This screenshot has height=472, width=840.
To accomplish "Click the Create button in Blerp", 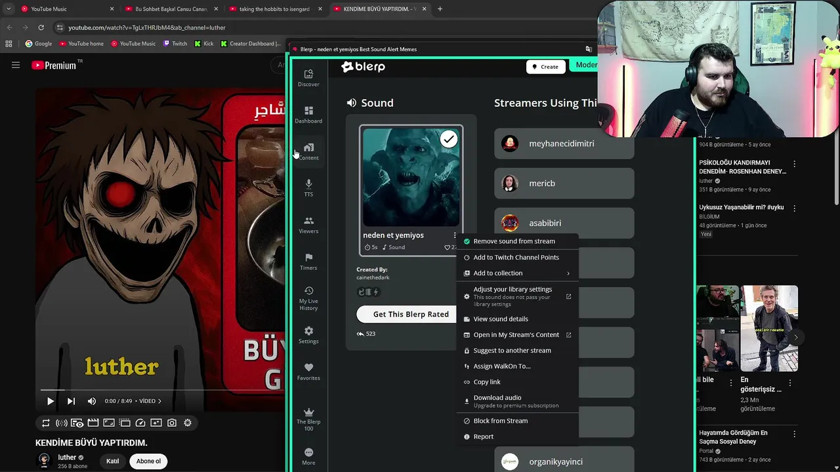I will (545, 66).
